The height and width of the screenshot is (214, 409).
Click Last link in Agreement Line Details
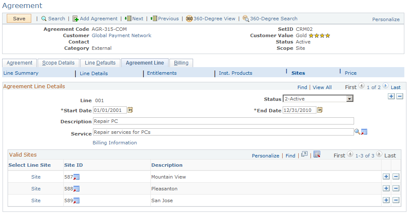pyautogui.click(x=396, y=87)
